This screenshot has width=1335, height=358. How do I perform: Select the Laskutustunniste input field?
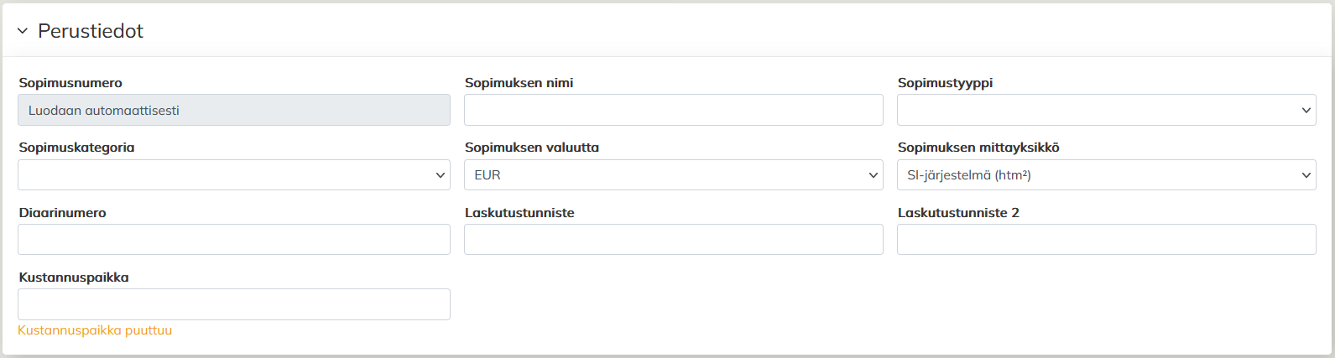673,240
